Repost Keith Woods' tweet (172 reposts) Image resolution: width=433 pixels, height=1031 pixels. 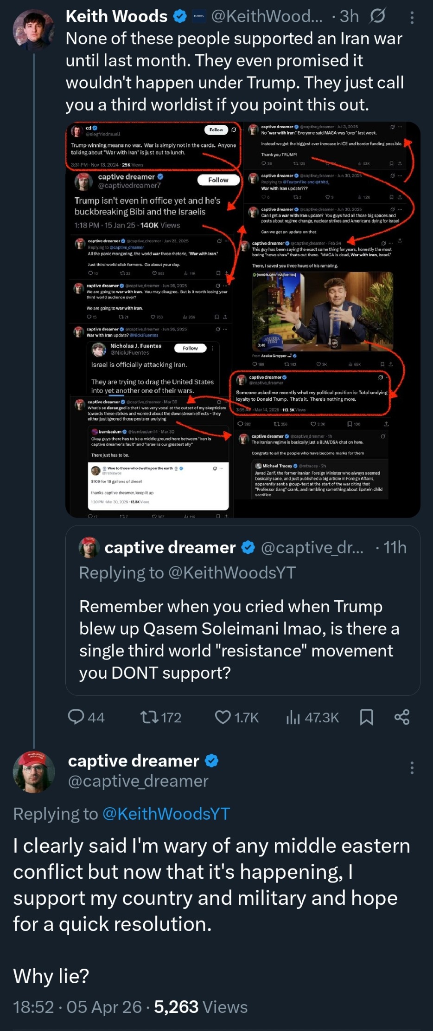click(150, 717)
